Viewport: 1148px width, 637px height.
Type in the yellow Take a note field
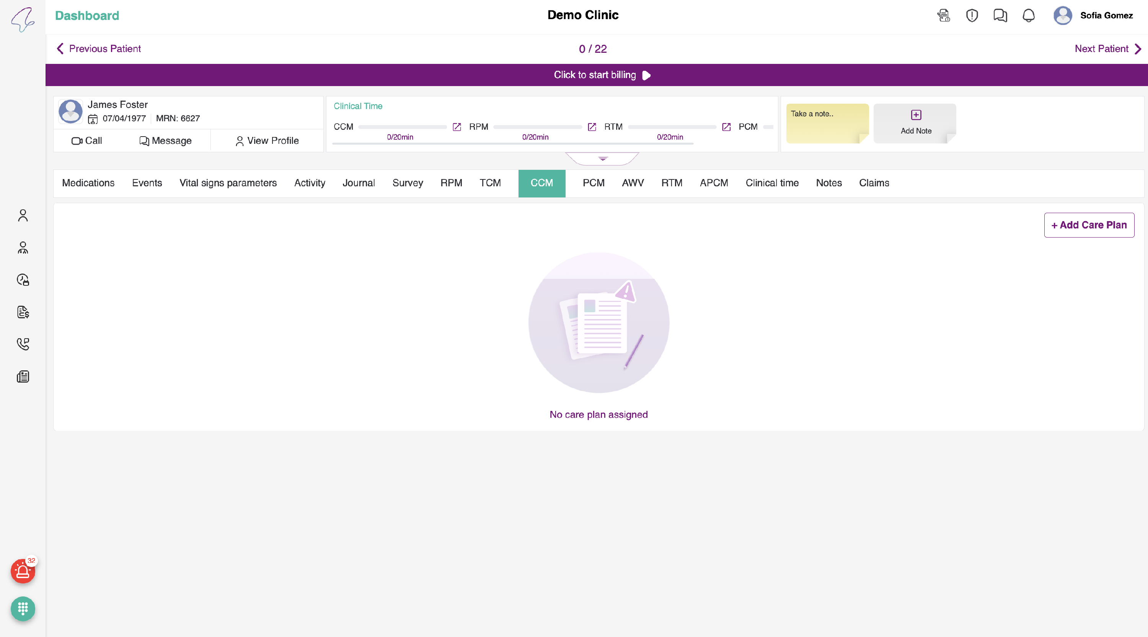(x=827, y=124)
